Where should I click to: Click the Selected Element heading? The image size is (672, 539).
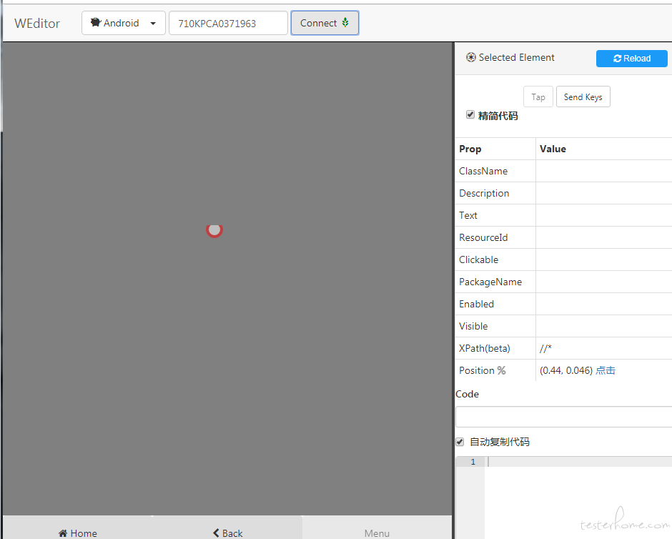click(x=516, y=57)
